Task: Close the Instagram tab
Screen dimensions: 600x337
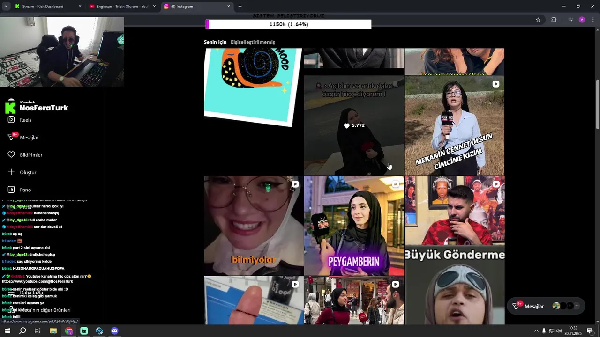Action: click(229, 7)
